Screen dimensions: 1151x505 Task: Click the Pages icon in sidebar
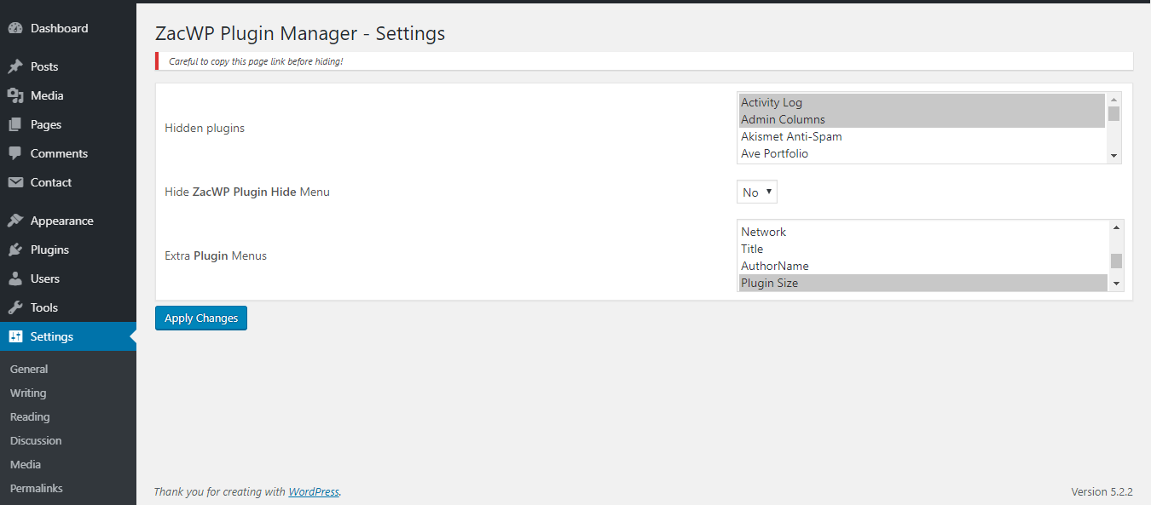click(x=15, y=124)
